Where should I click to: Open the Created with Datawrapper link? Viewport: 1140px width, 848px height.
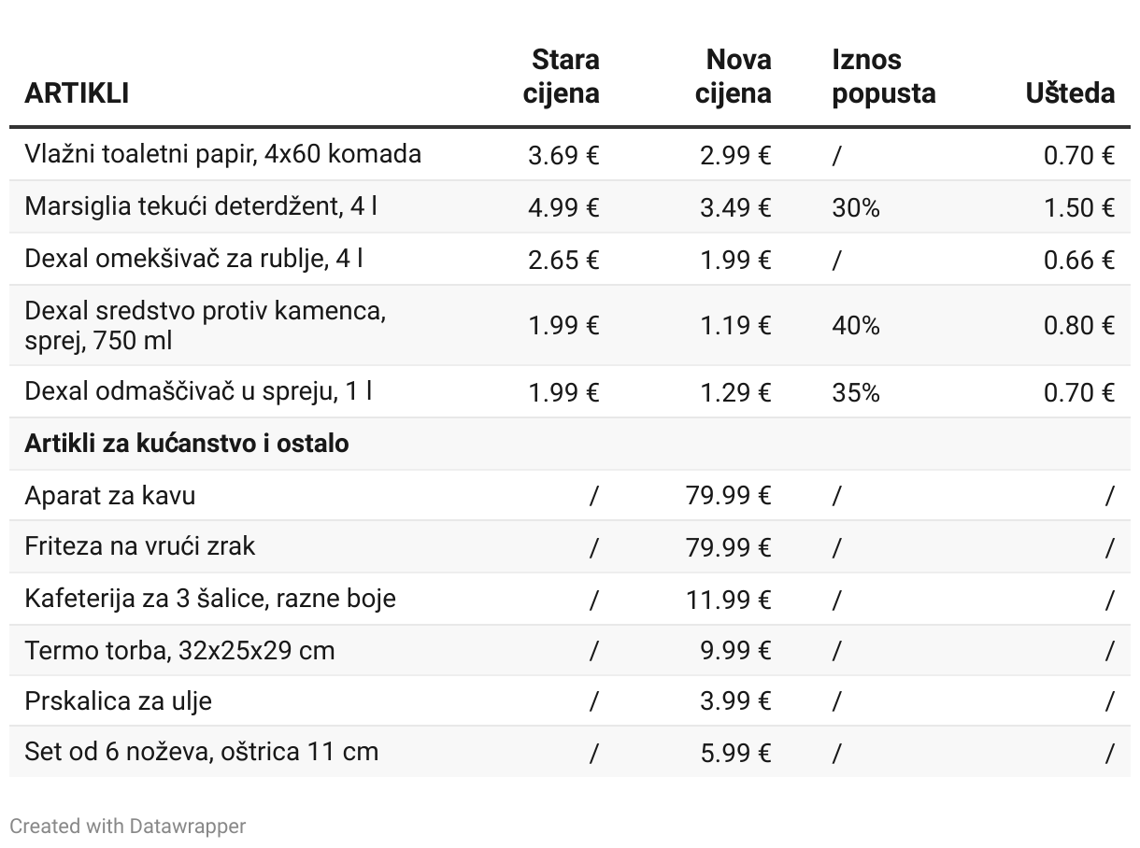[x=128, y=827]
